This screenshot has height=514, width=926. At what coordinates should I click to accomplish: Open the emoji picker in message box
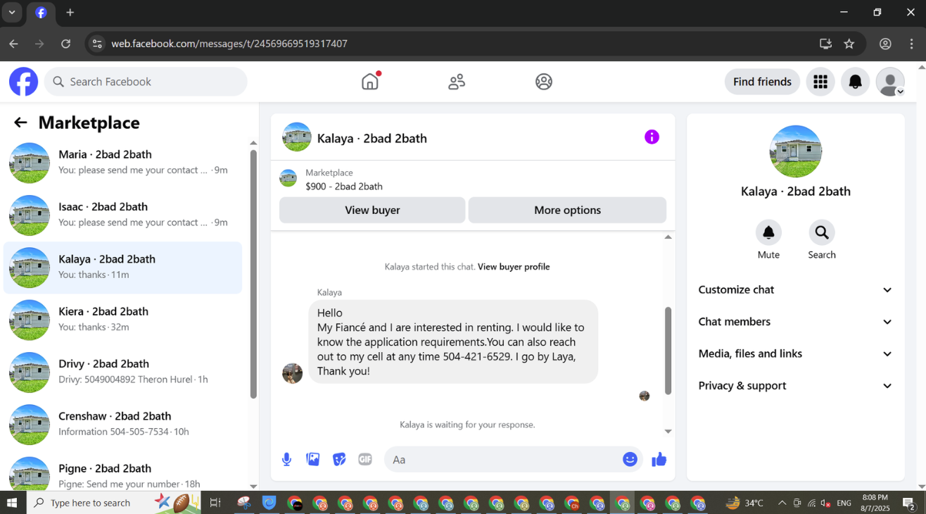click(x=630, y=459)
